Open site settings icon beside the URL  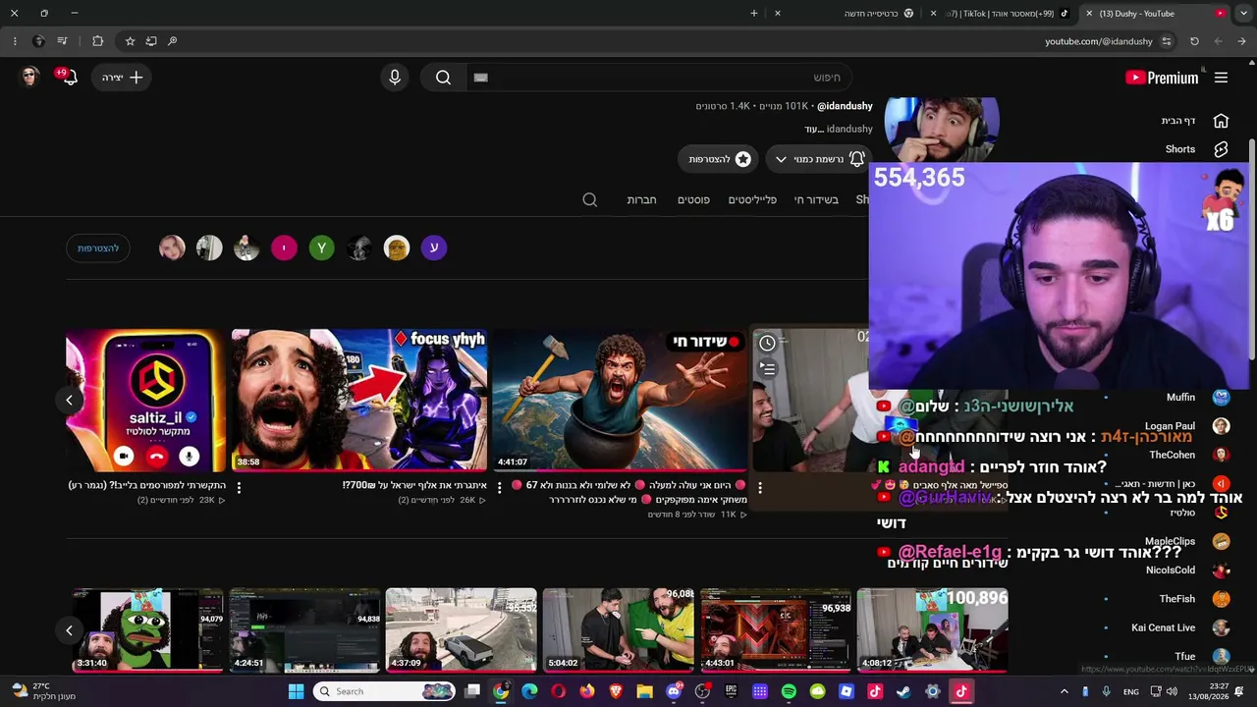(1166, 41)
